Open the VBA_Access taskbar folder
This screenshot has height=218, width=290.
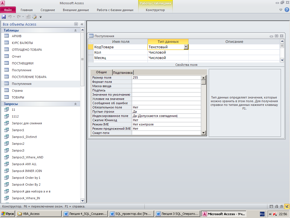tap(39, 214)
